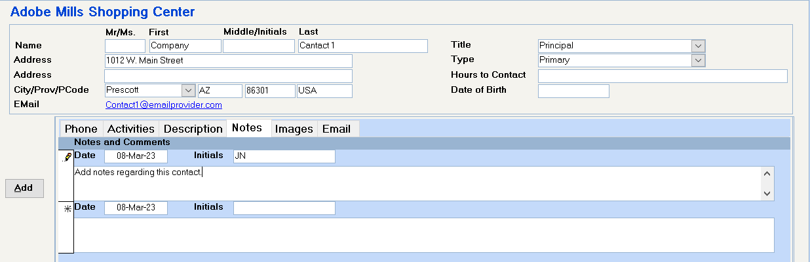810x262 pixels.
Task: Click the second Address line field
Action: [229, 76]
